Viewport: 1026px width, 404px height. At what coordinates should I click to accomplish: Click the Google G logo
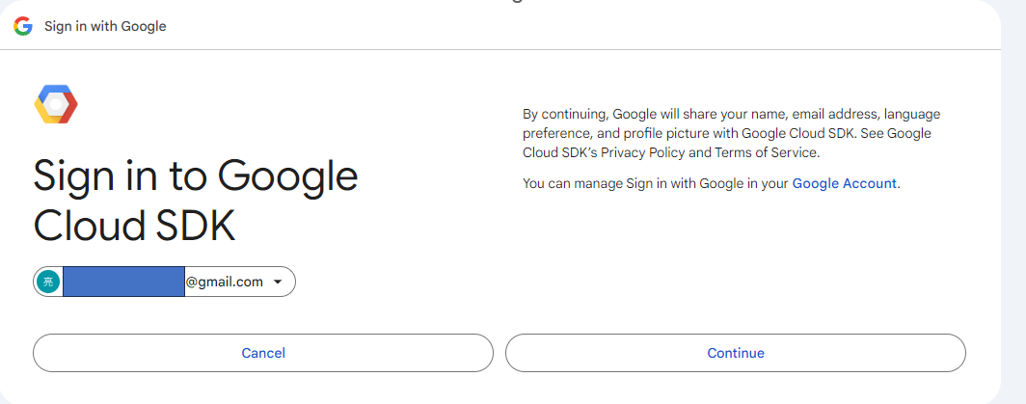pyautogui.click(x=23, y=26)
